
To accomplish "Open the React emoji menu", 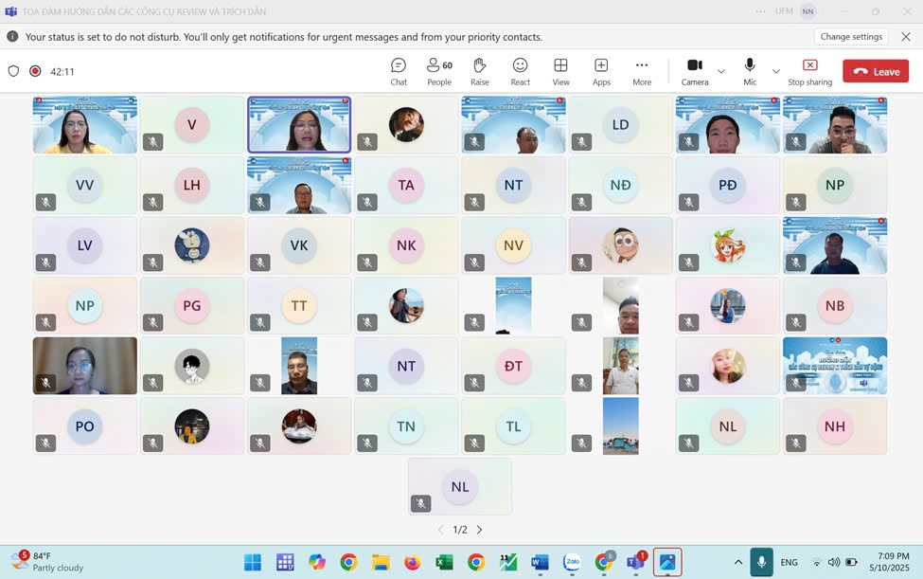I will 520,71.
